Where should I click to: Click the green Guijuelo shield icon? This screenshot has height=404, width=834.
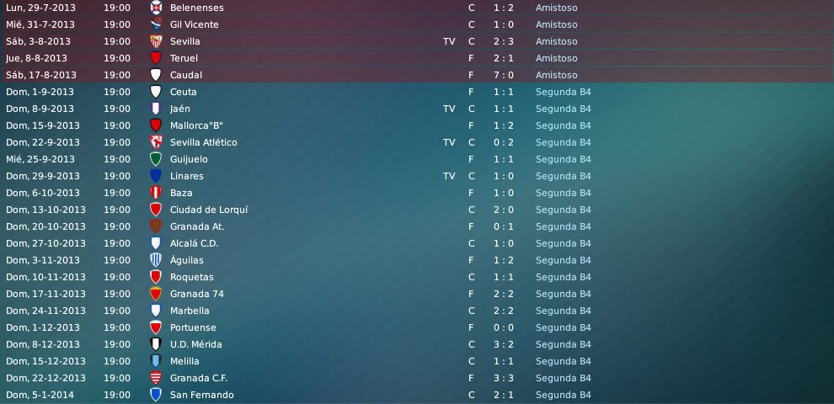coord(156,159)
